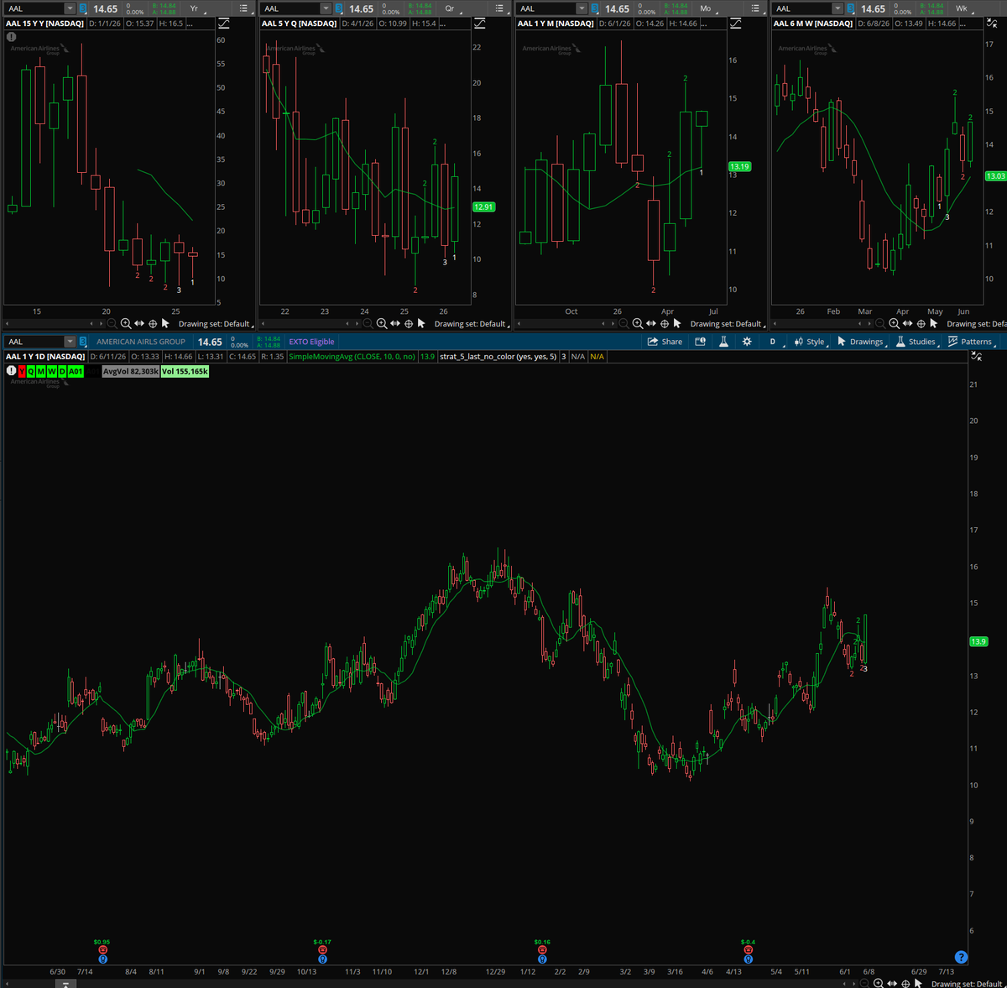Zoom in on the yearly chart
This screenshot has width=1007, height=988.
coord(126,323)
